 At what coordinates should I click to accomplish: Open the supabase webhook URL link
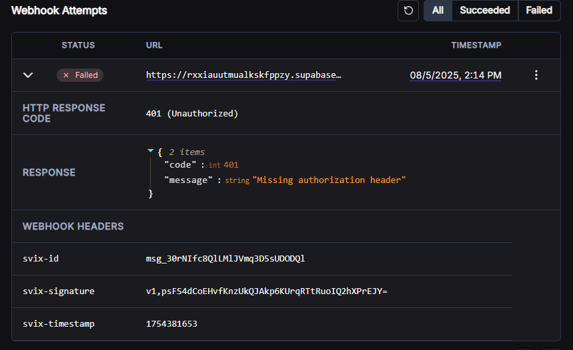(243, 75)
